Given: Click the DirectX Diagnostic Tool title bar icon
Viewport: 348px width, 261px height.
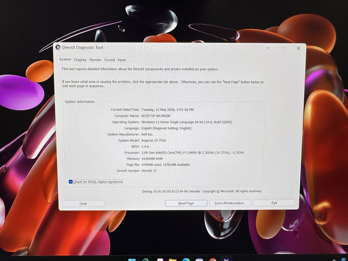Looking at the screenshot, I should pyautogui.click(x=58, y=47).
